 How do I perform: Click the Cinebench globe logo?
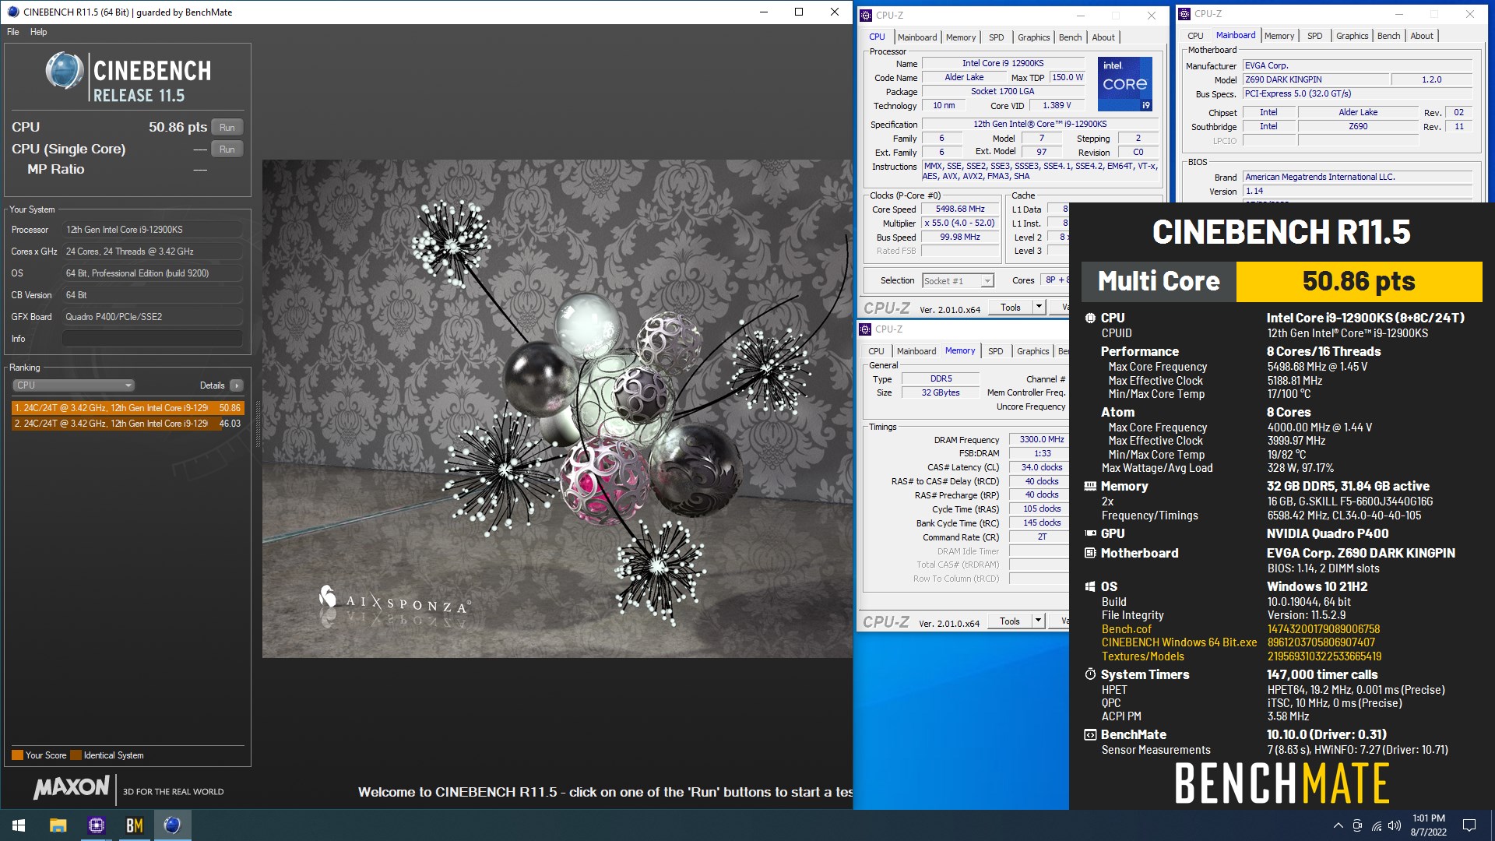tap(65, 72)
